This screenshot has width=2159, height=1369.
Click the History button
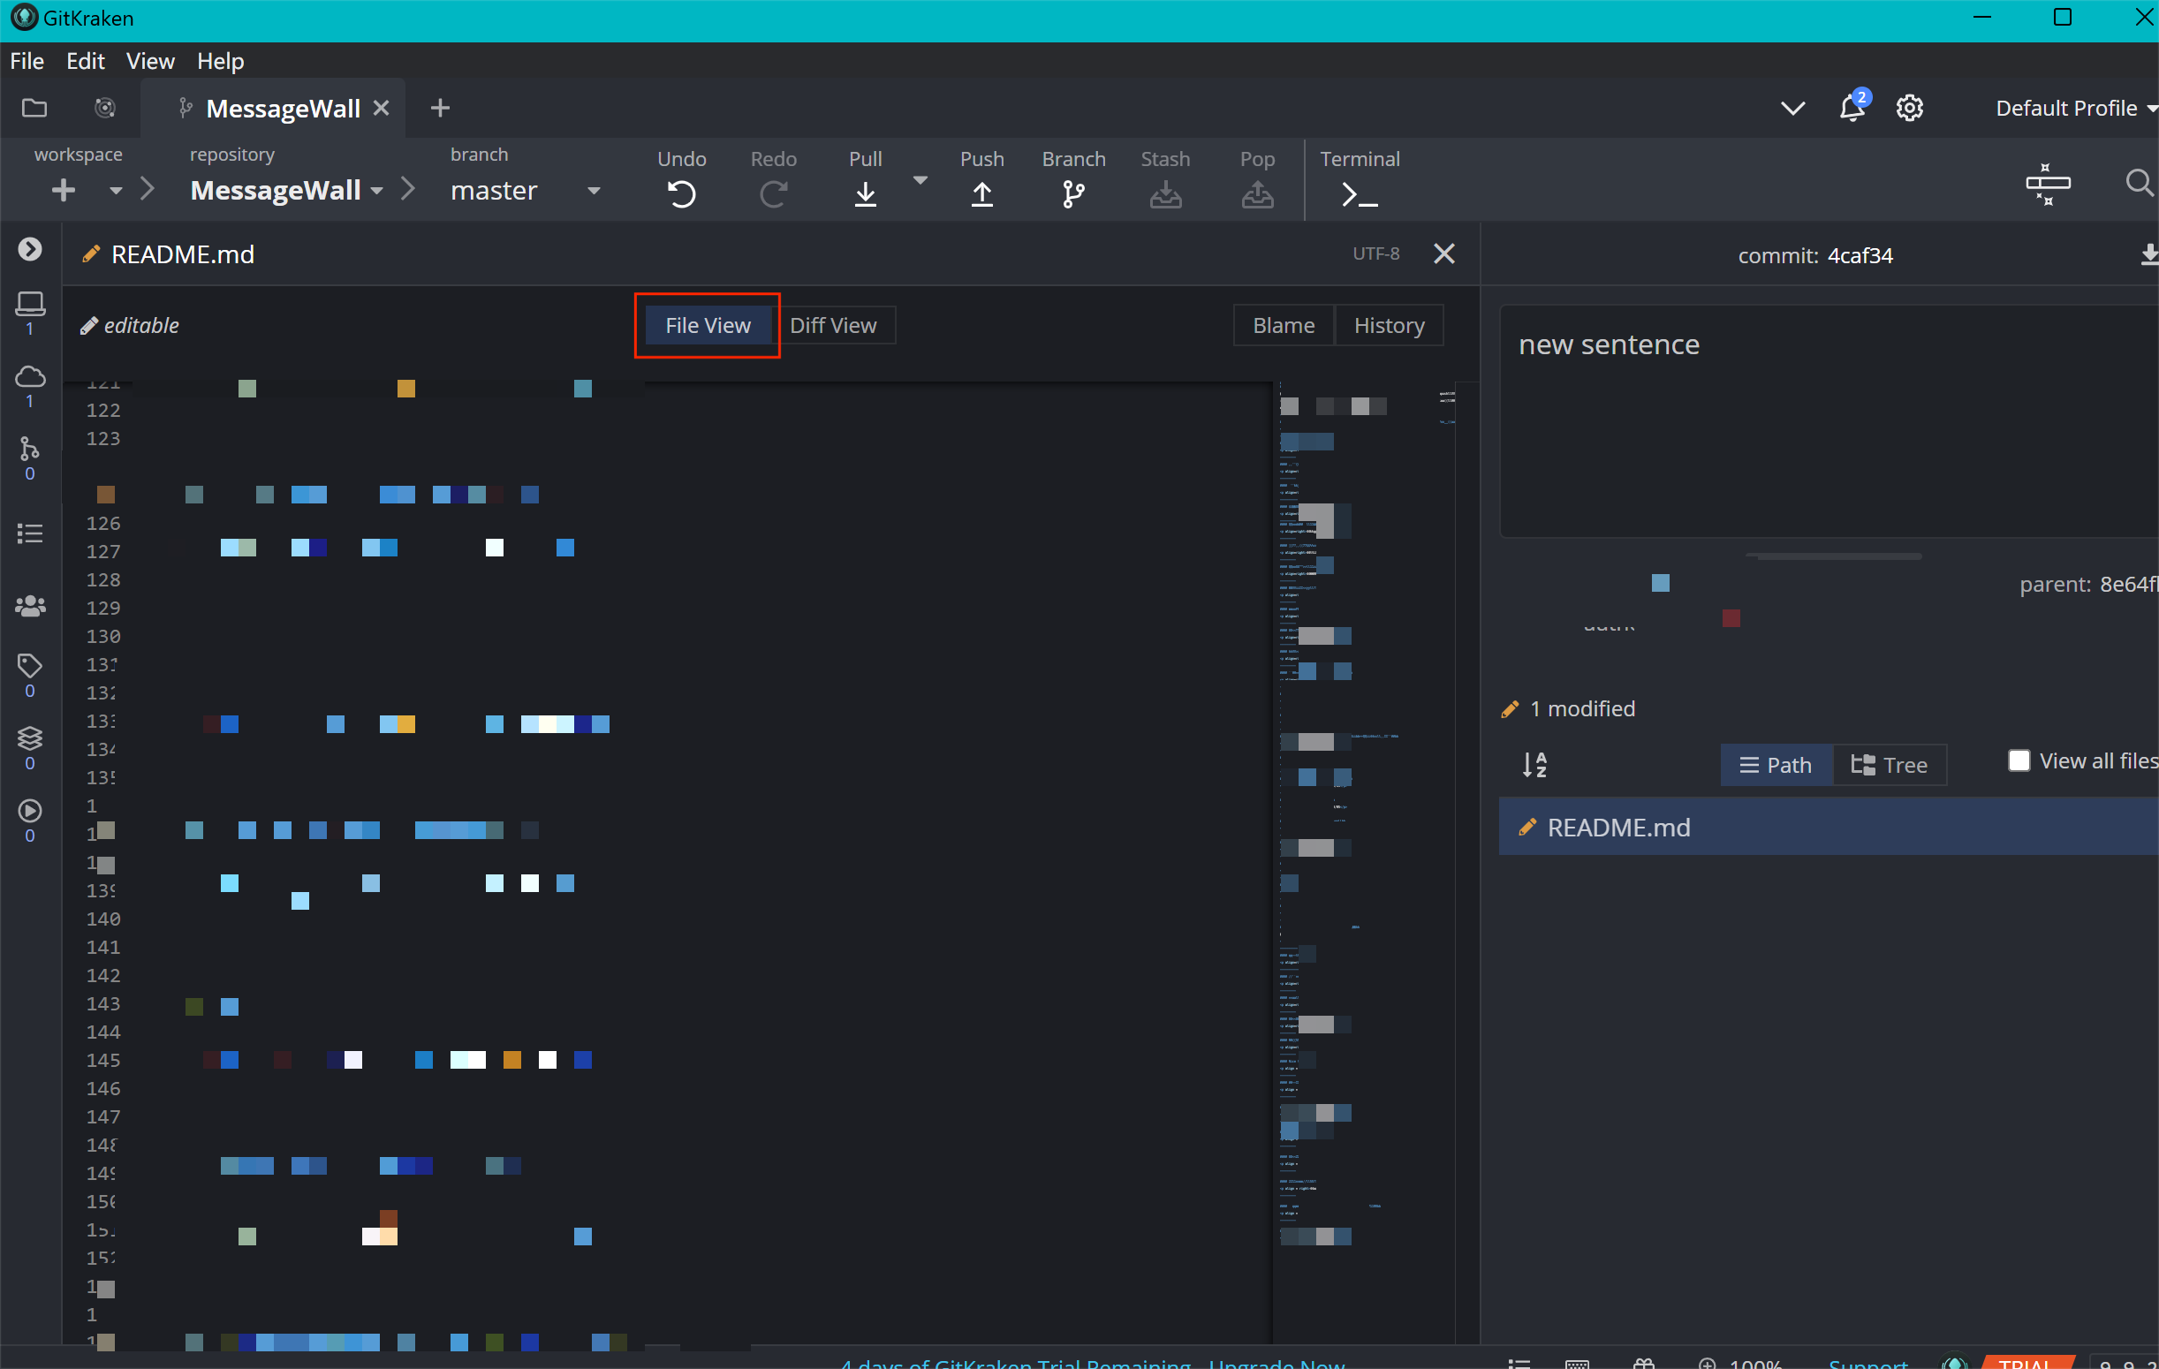coord(1388,325)
